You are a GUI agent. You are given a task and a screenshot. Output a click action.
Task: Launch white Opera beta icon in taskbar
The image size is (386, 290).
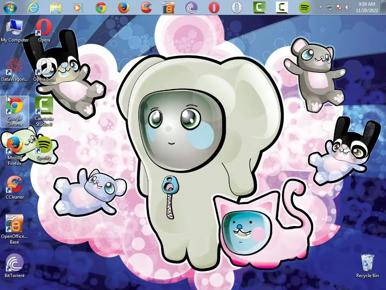click(x=237, y=8)
